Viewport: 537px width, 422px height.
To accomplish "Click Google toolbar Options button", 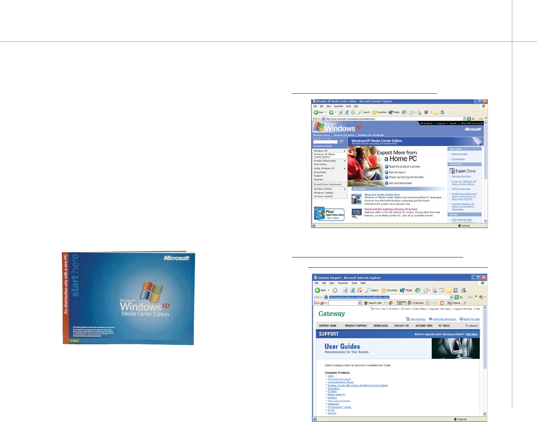I will click(454, 303).
